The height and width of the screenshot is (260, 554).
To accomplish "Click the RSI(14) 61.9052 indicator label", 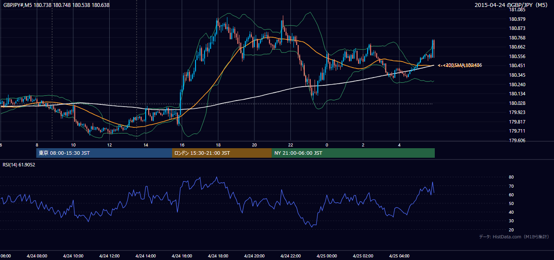I will (19, 165).
